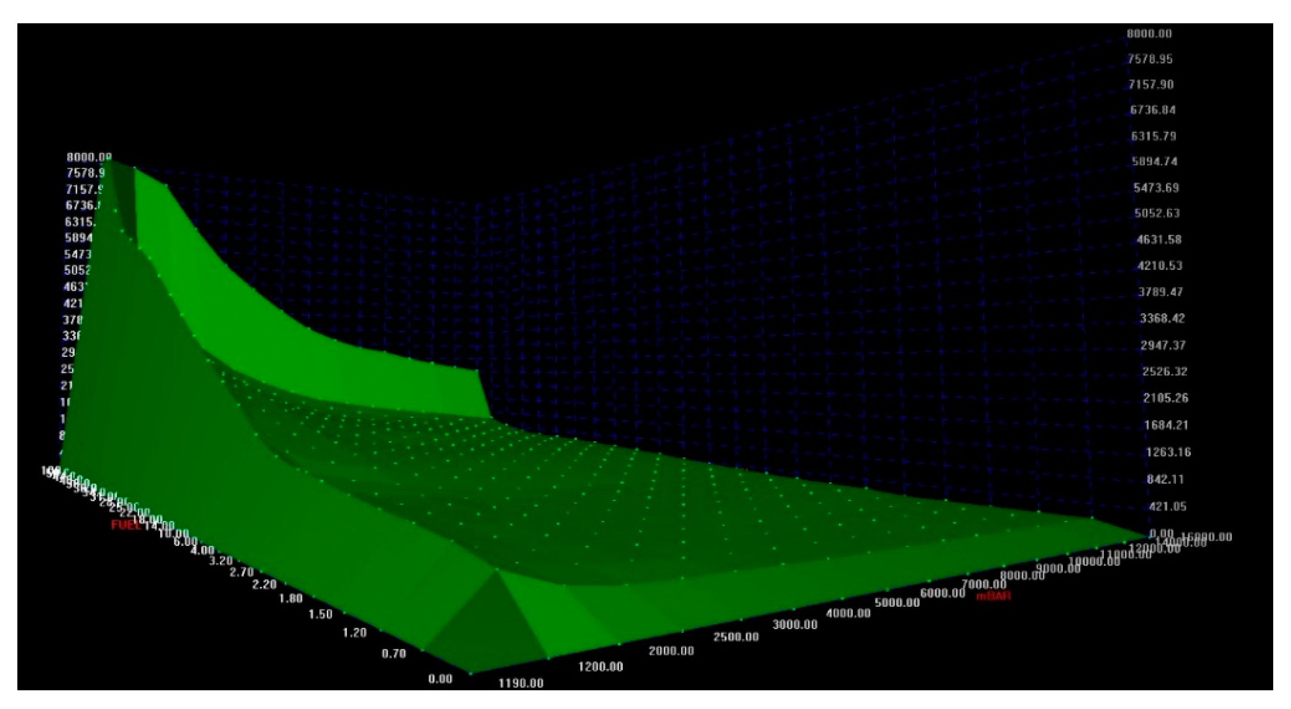Viewport: 1291px width, 709px height.
Task: Click the 5000.00 mBAR axis value
Action: pos(897,602)
